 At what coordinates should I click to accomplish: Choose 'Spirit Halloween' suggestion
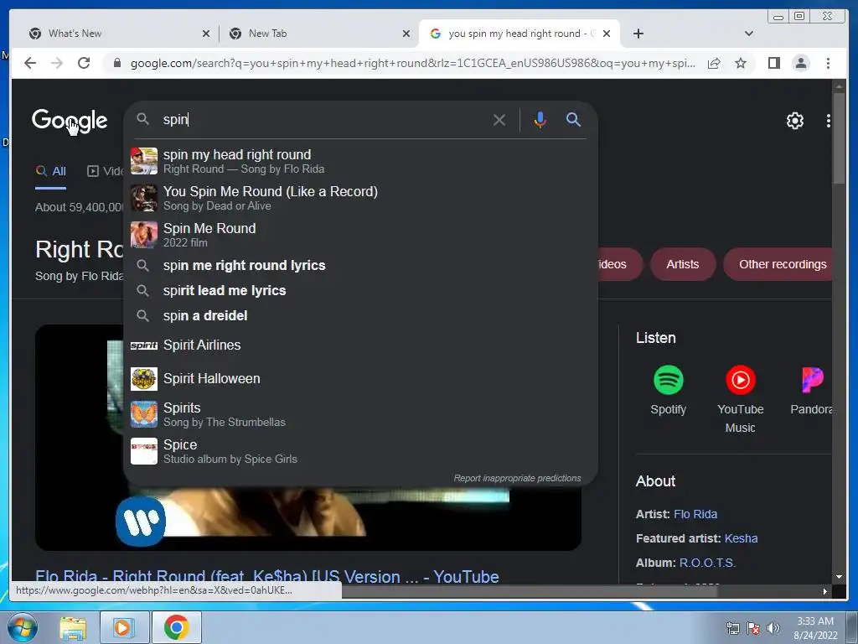pos(360,378)
